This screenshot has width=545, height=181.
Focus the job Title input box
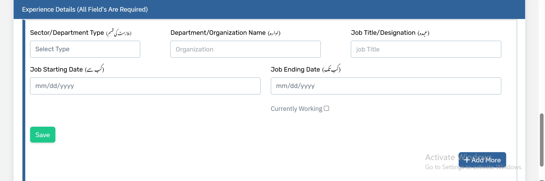click(426, 49)
